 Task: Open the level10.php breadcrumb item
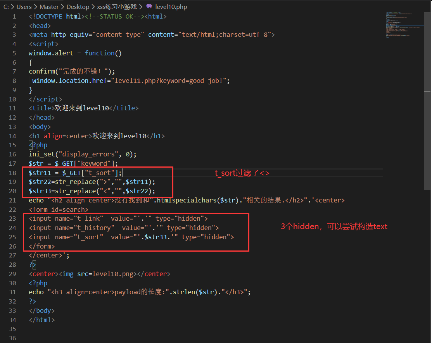click(171, 7)
